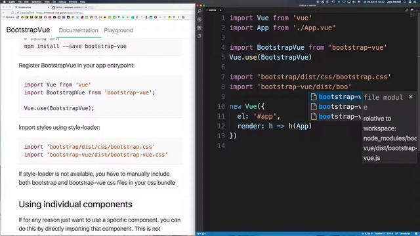Close the file module details popup
Screen dimensions: 420x236
point(411,97)
